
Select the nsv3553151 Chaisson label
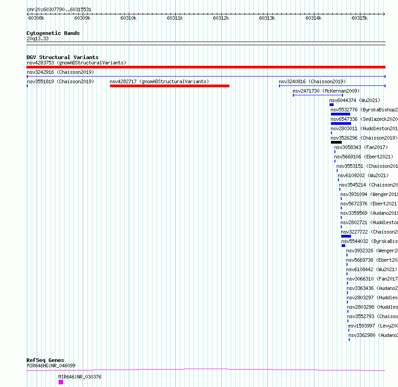click(367, 166)
